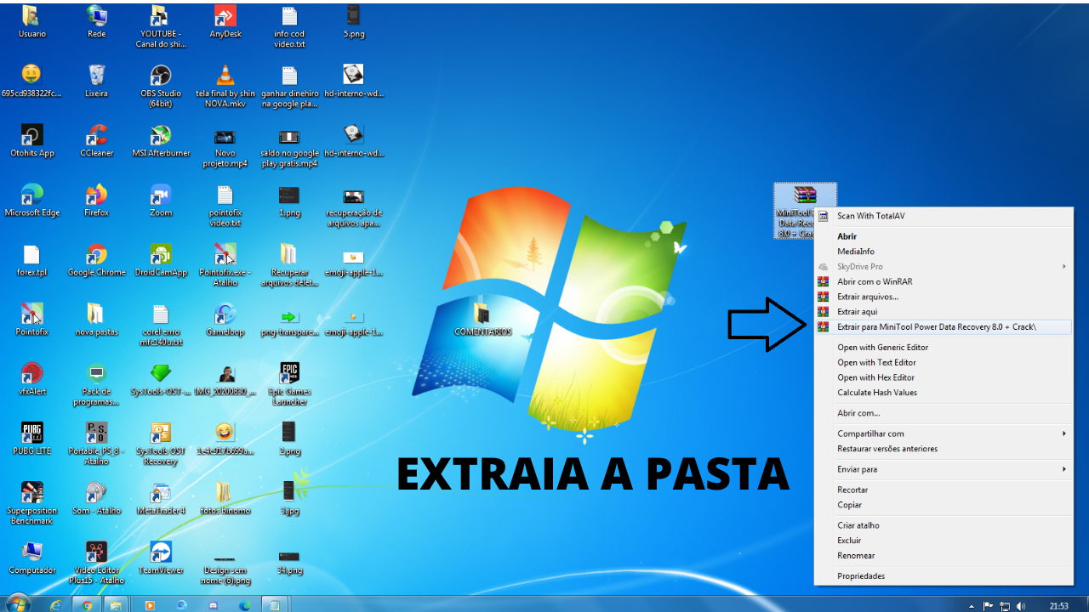Click the Lixeira recycle bin icon
Screen dimensions: 1089x612
pos(96,82)
